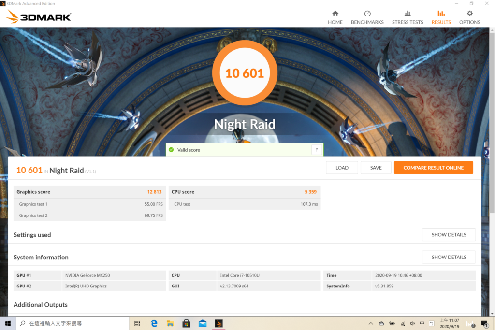
Task: Click the taskbar search box
Action: click(x=73, y=323)
